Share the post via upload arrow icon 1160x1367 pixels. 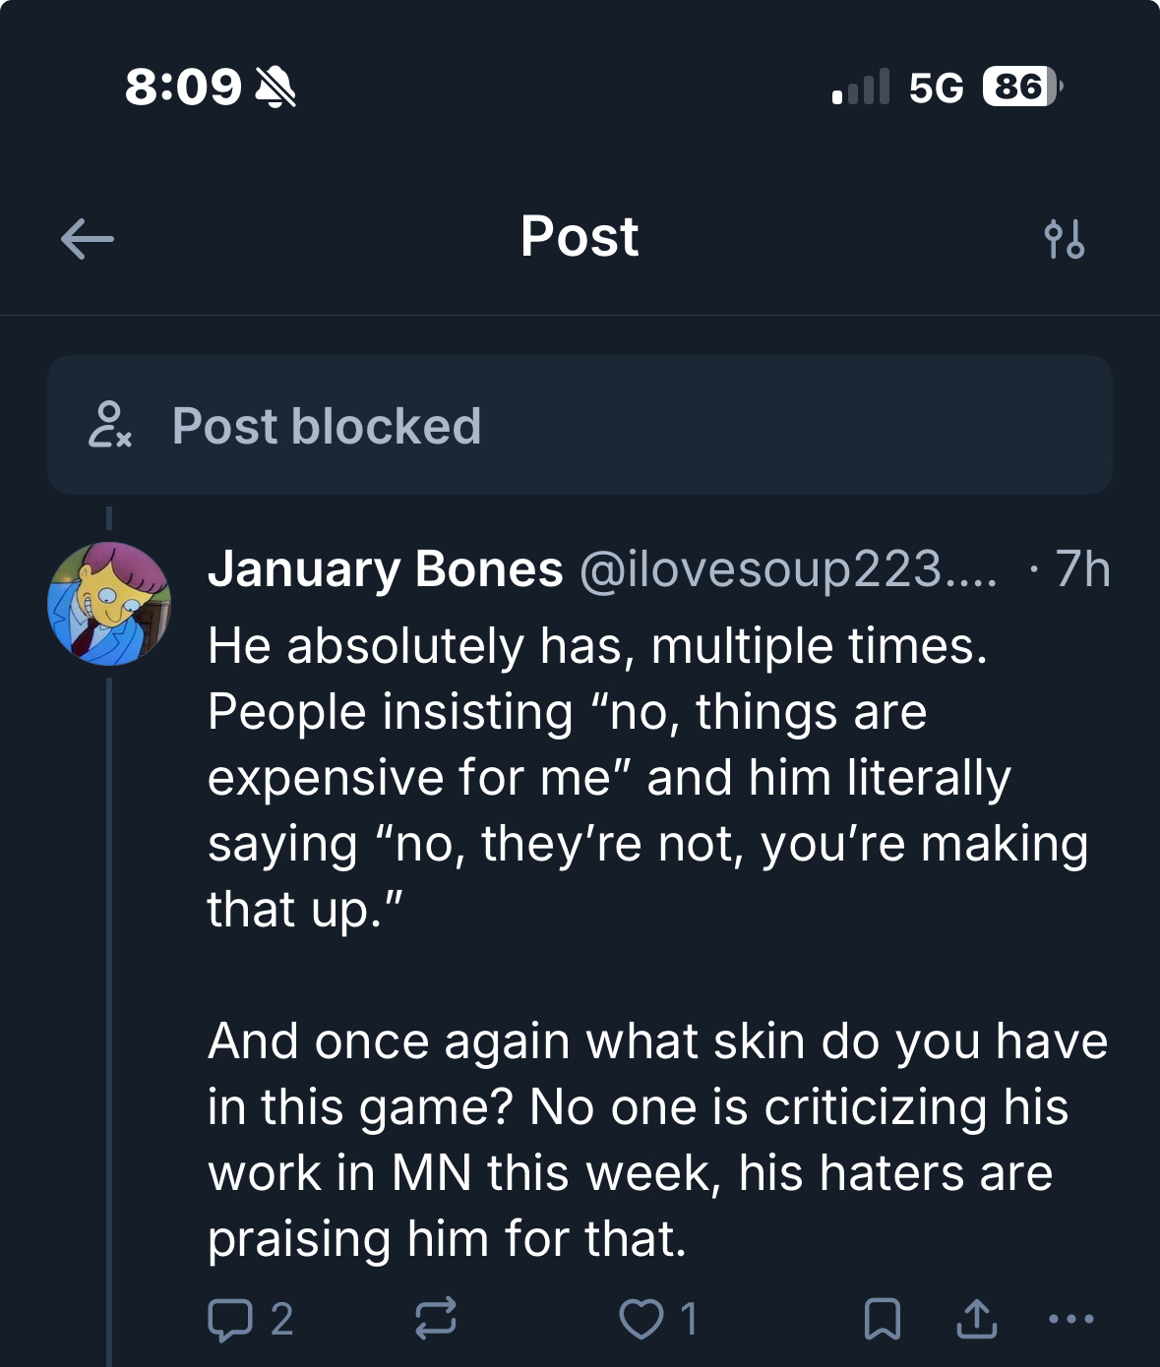point(976,1319)
